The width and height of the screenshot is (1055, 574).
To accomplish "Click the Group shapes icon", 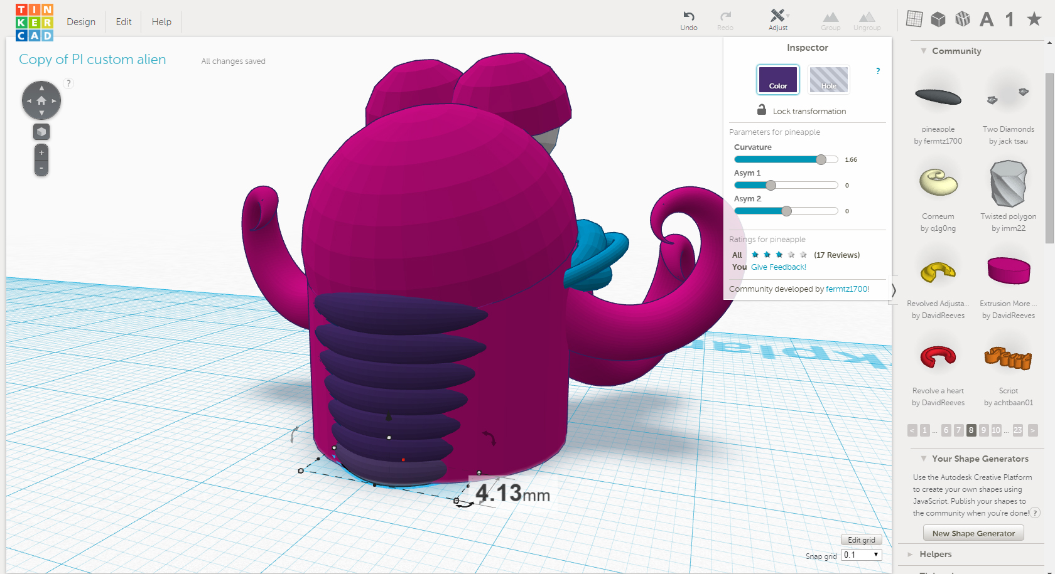I will [x=831, y=16].
